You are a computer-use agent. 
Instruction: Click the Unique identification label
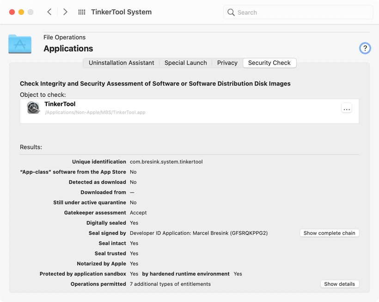point(99,162)
